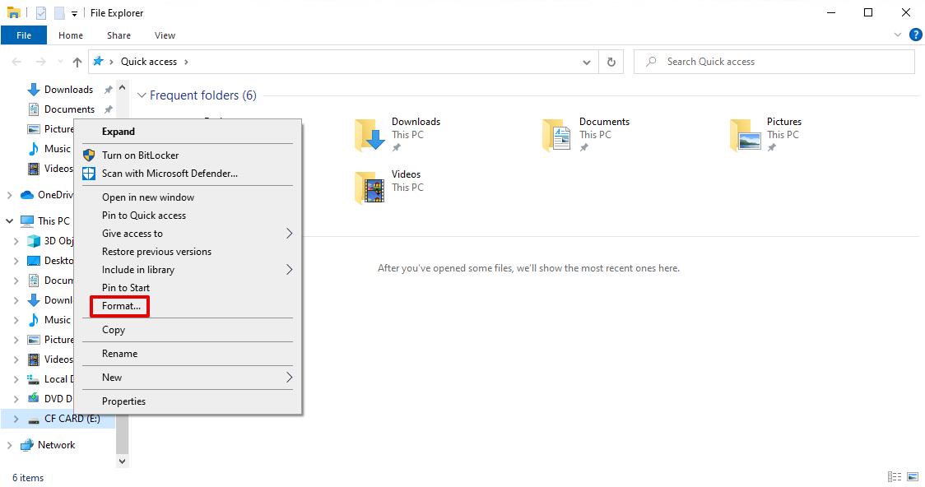Refresh the current folder view
This screenshot has width=925, height=487.
611,61
